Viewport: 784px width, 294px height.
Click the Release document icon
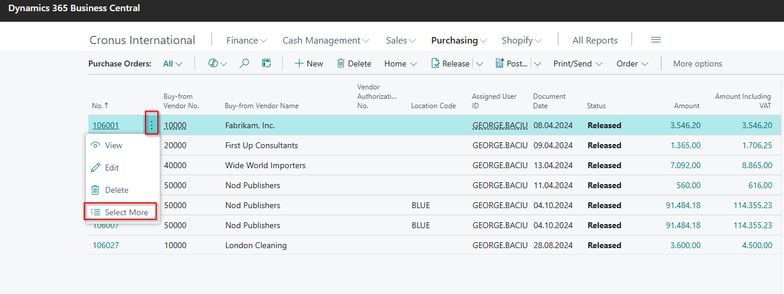(x=435, y=64)
